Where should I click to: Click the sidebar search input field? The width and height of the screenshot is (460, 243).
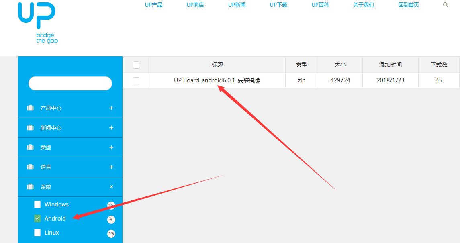click(x=70, y=83)
